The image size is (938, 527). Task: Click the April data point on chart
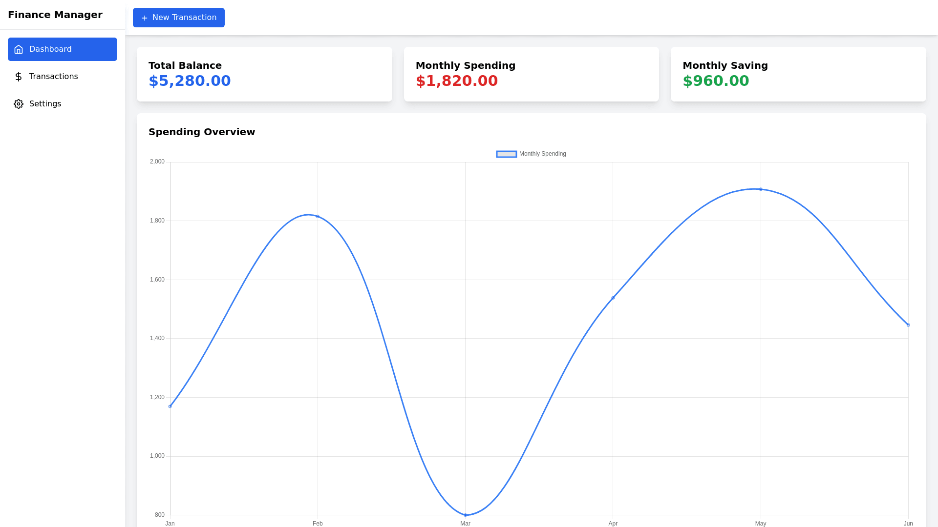pos(613,298)
